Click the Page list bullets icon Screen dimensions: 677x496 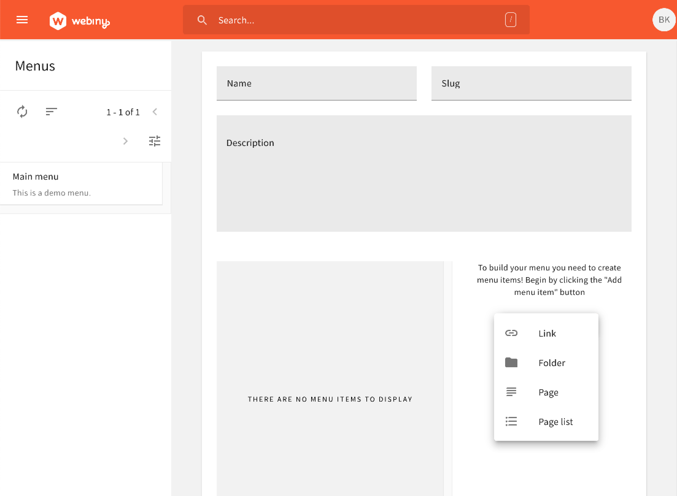(x=511, y=421)
